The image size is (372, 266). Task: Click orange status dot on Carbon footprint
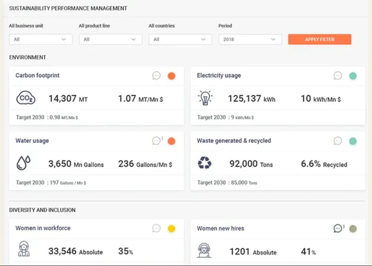click(x=171, y=76)
